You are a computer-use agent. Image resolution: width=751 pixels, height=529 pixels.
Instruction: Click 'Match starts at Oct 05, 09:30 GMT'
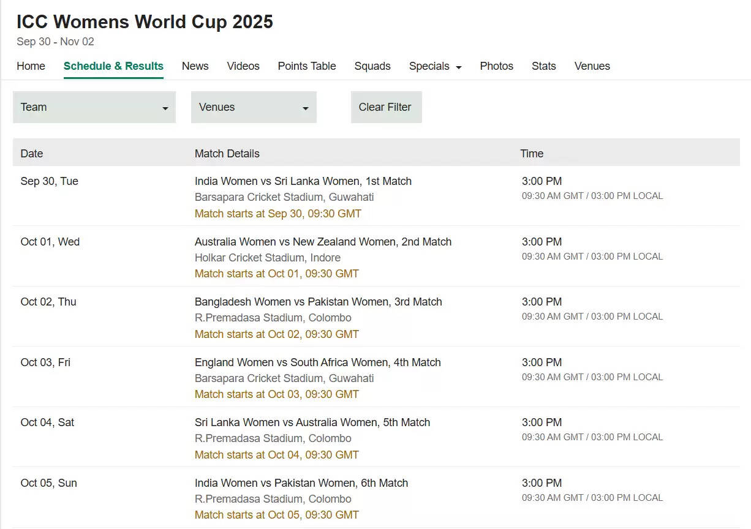point(277,515)
